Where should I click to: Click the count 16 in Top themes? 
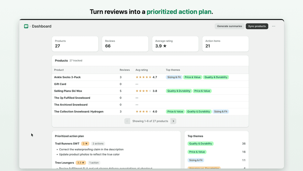coord(244,152)
